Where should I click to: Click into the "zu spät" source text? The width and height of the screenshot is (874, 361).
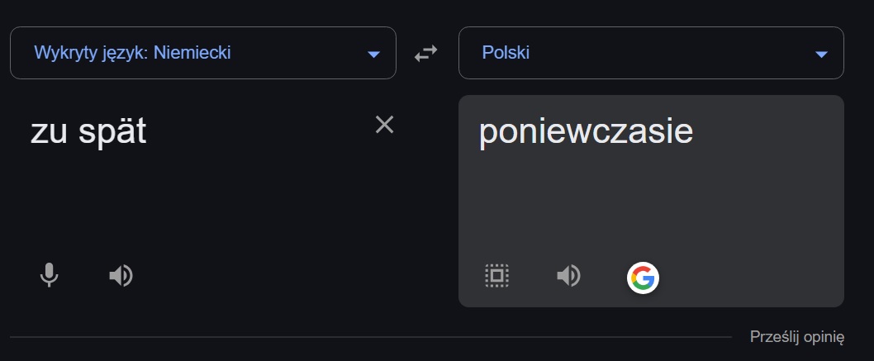(88, 132)
